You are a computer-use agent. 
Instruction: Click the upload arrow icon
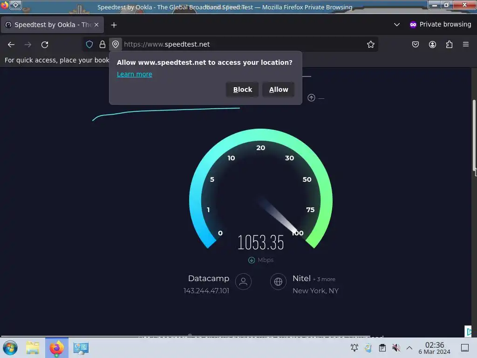pyautogui.click(x=311, y=98)
